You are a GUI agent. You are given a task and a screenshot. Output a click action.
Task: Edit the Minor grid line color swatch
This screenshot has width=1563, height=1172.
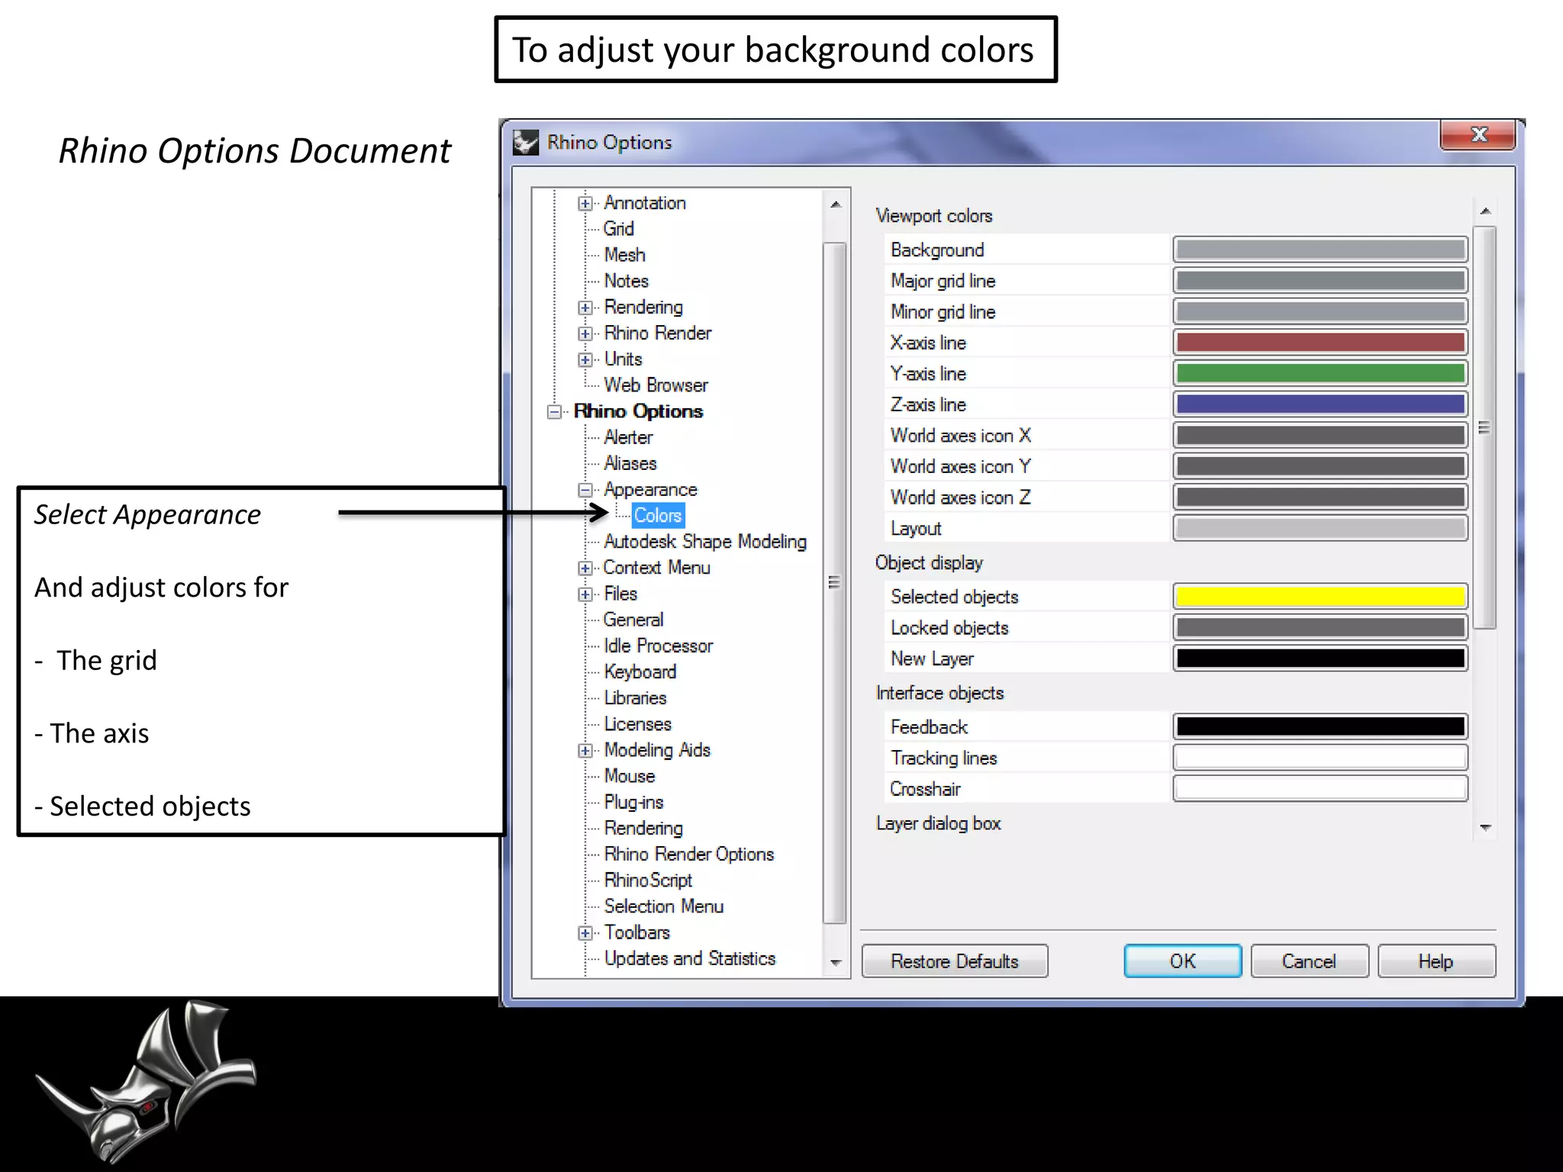point(1320,311)
